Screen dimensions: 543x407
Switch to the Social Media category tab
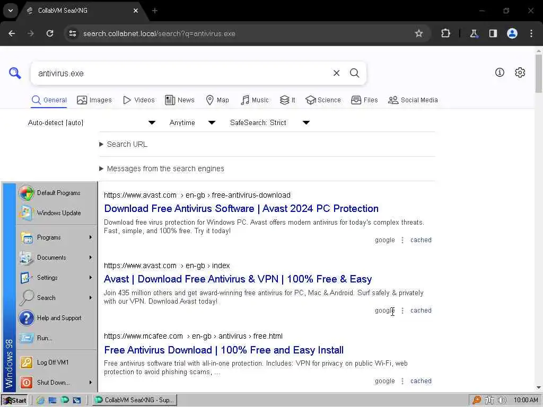click(413, 100)
